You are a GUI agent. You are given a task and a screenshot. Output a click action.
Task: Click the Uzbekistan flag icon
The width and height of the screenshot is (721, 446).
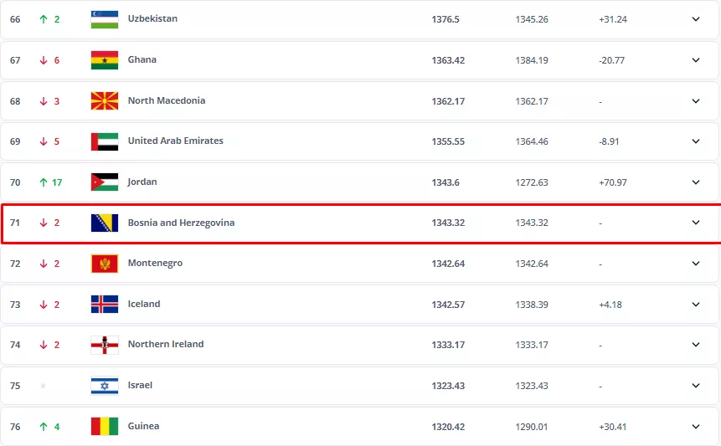(x=105, y=19)
